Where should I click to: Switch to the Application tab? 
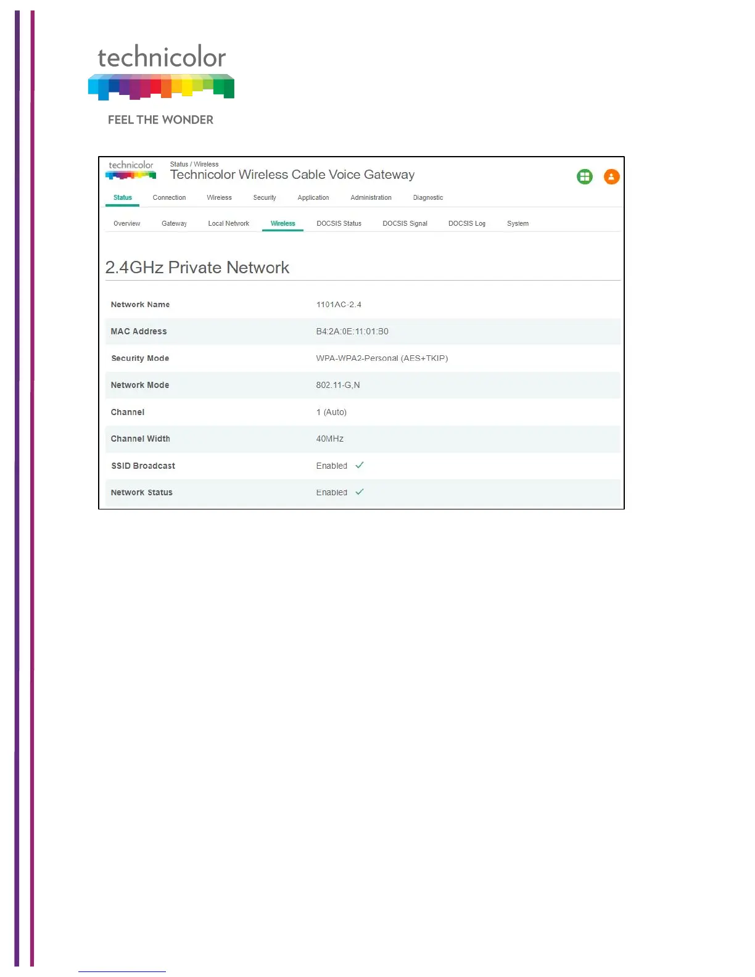[x=313, y=197]
